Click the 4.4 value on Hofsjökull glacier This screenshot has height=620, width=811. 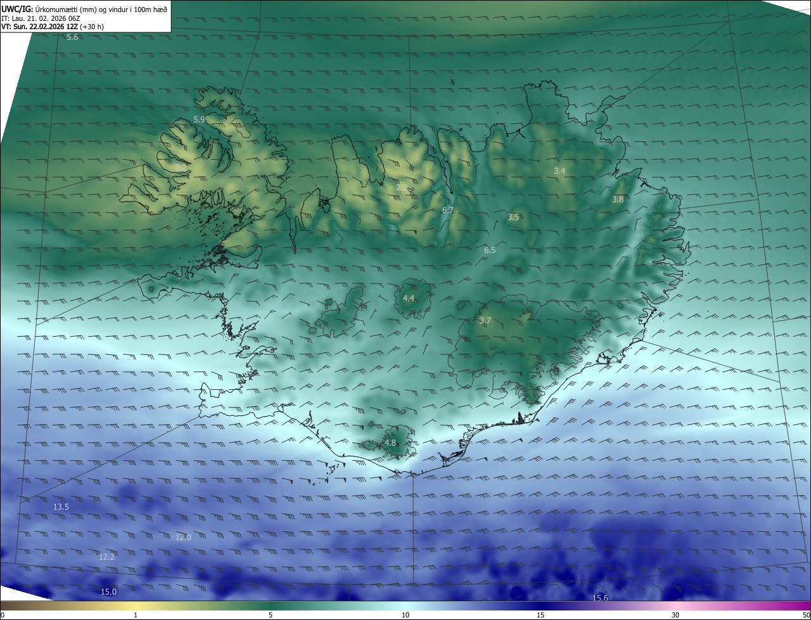409,298
